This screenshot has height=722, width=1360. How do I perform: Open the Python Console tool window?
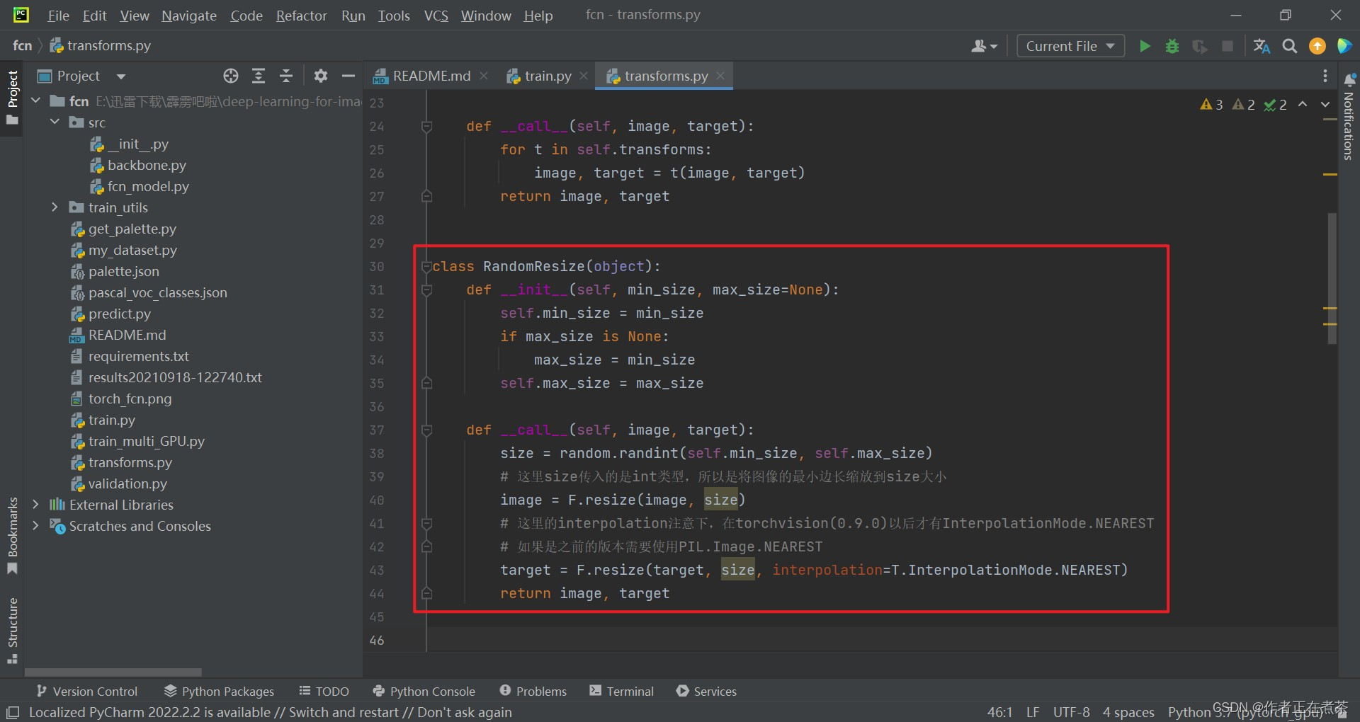tap(424, 692)
